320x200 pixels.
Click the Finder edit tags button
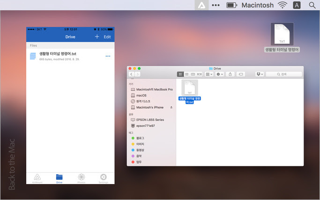point(241,74)
